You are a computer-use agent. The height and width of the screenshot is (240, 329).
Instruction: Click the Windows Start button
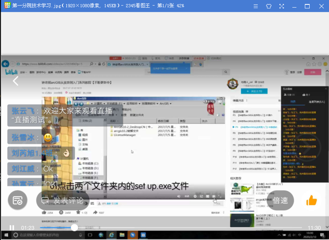[x=6, y=235]
